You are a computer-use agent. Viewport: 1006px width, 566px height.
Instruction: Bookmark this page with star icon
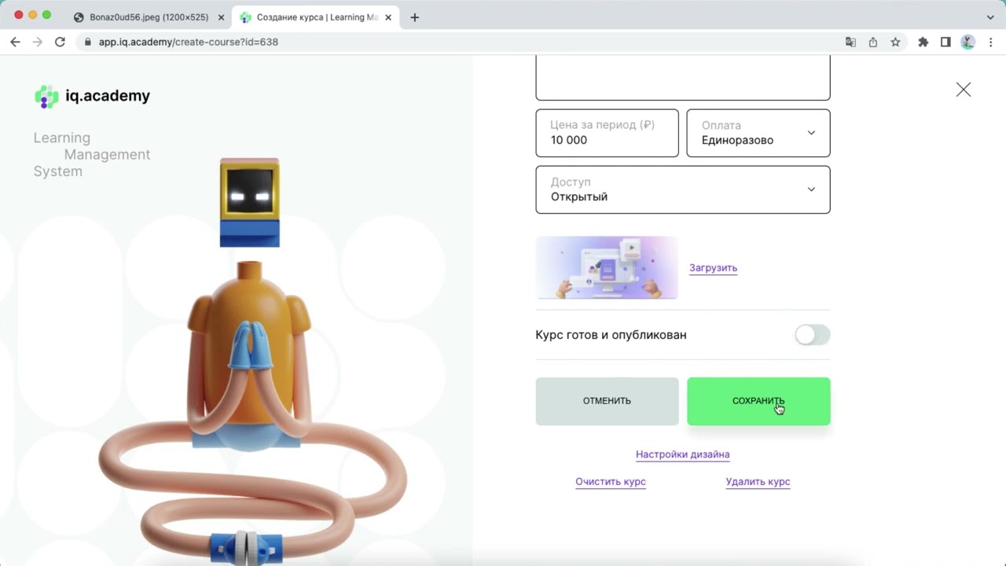tap(895, 42)
